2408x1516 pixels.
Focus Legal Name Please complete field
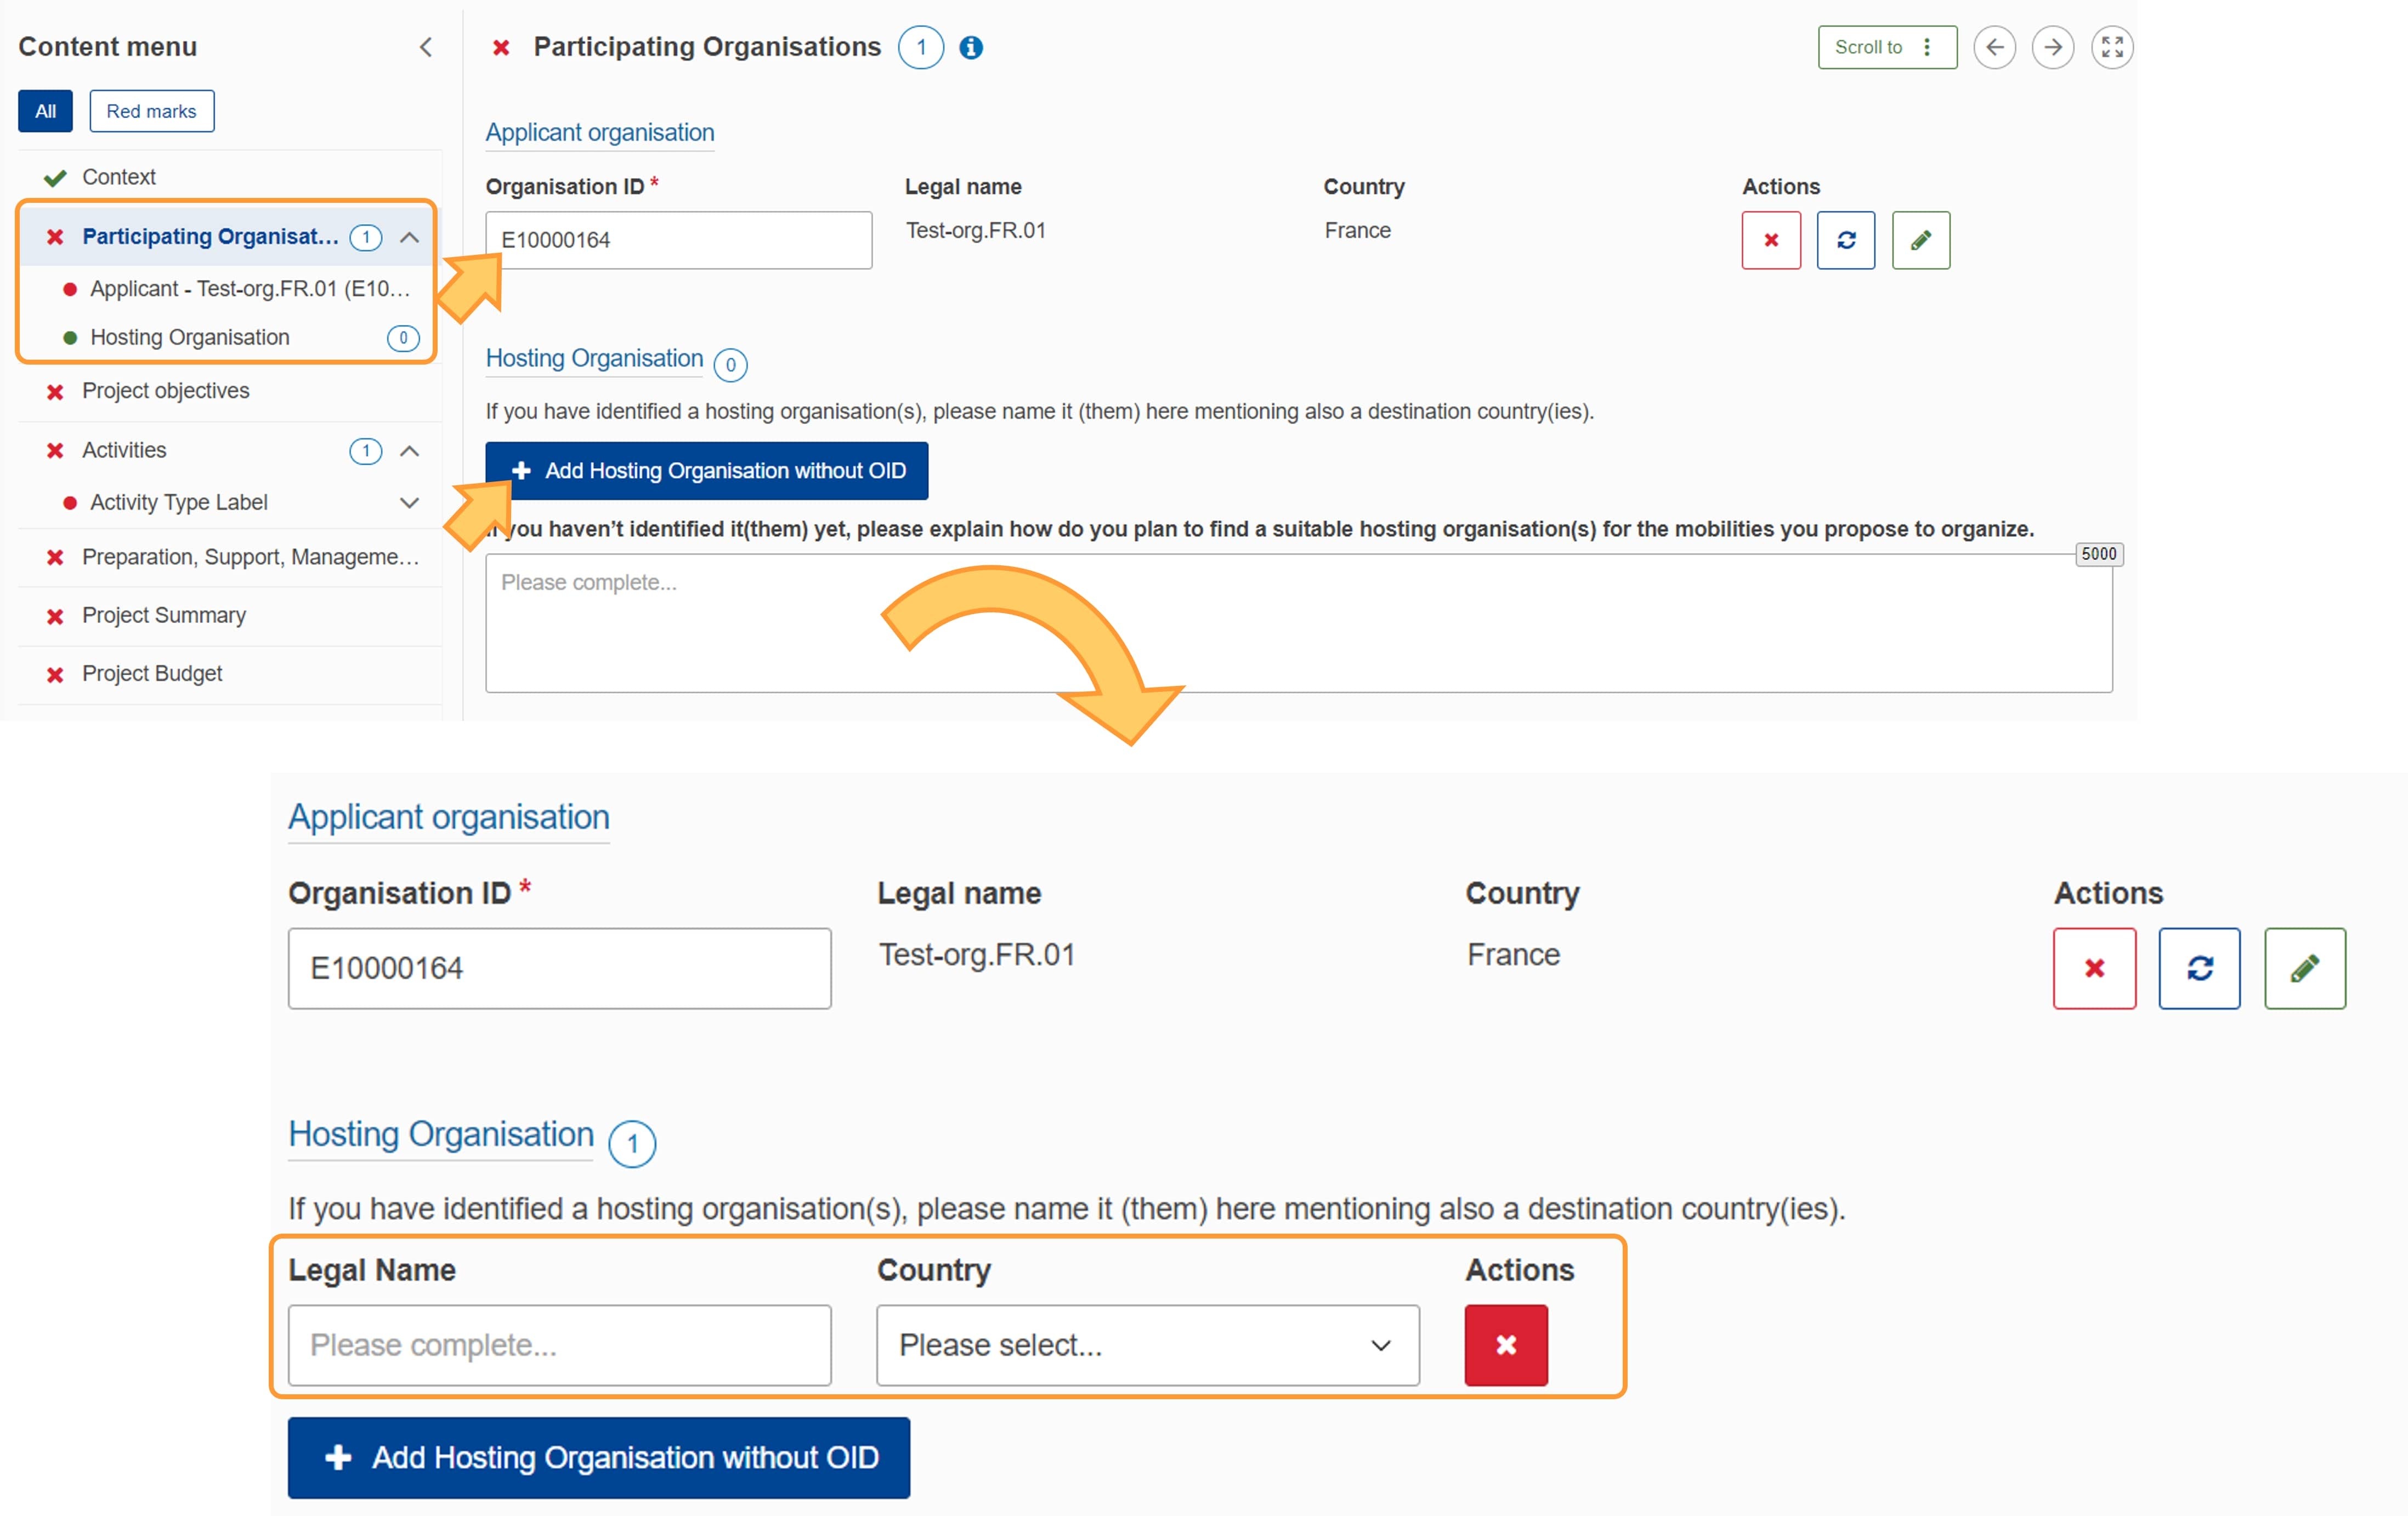point(559,1345)
